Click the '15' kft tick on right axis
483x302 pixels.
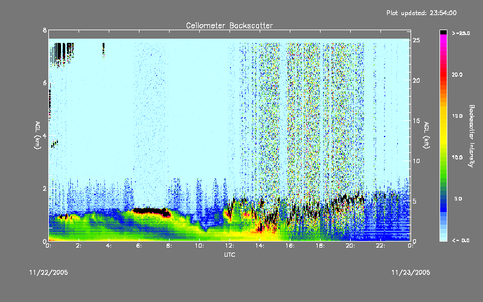pos(416,120)
